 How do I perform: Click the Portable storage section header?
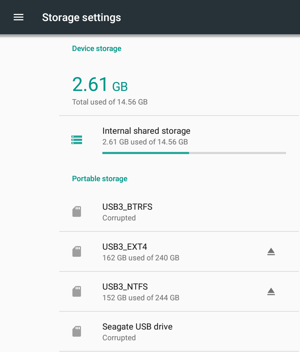click(x=100, y=179)
